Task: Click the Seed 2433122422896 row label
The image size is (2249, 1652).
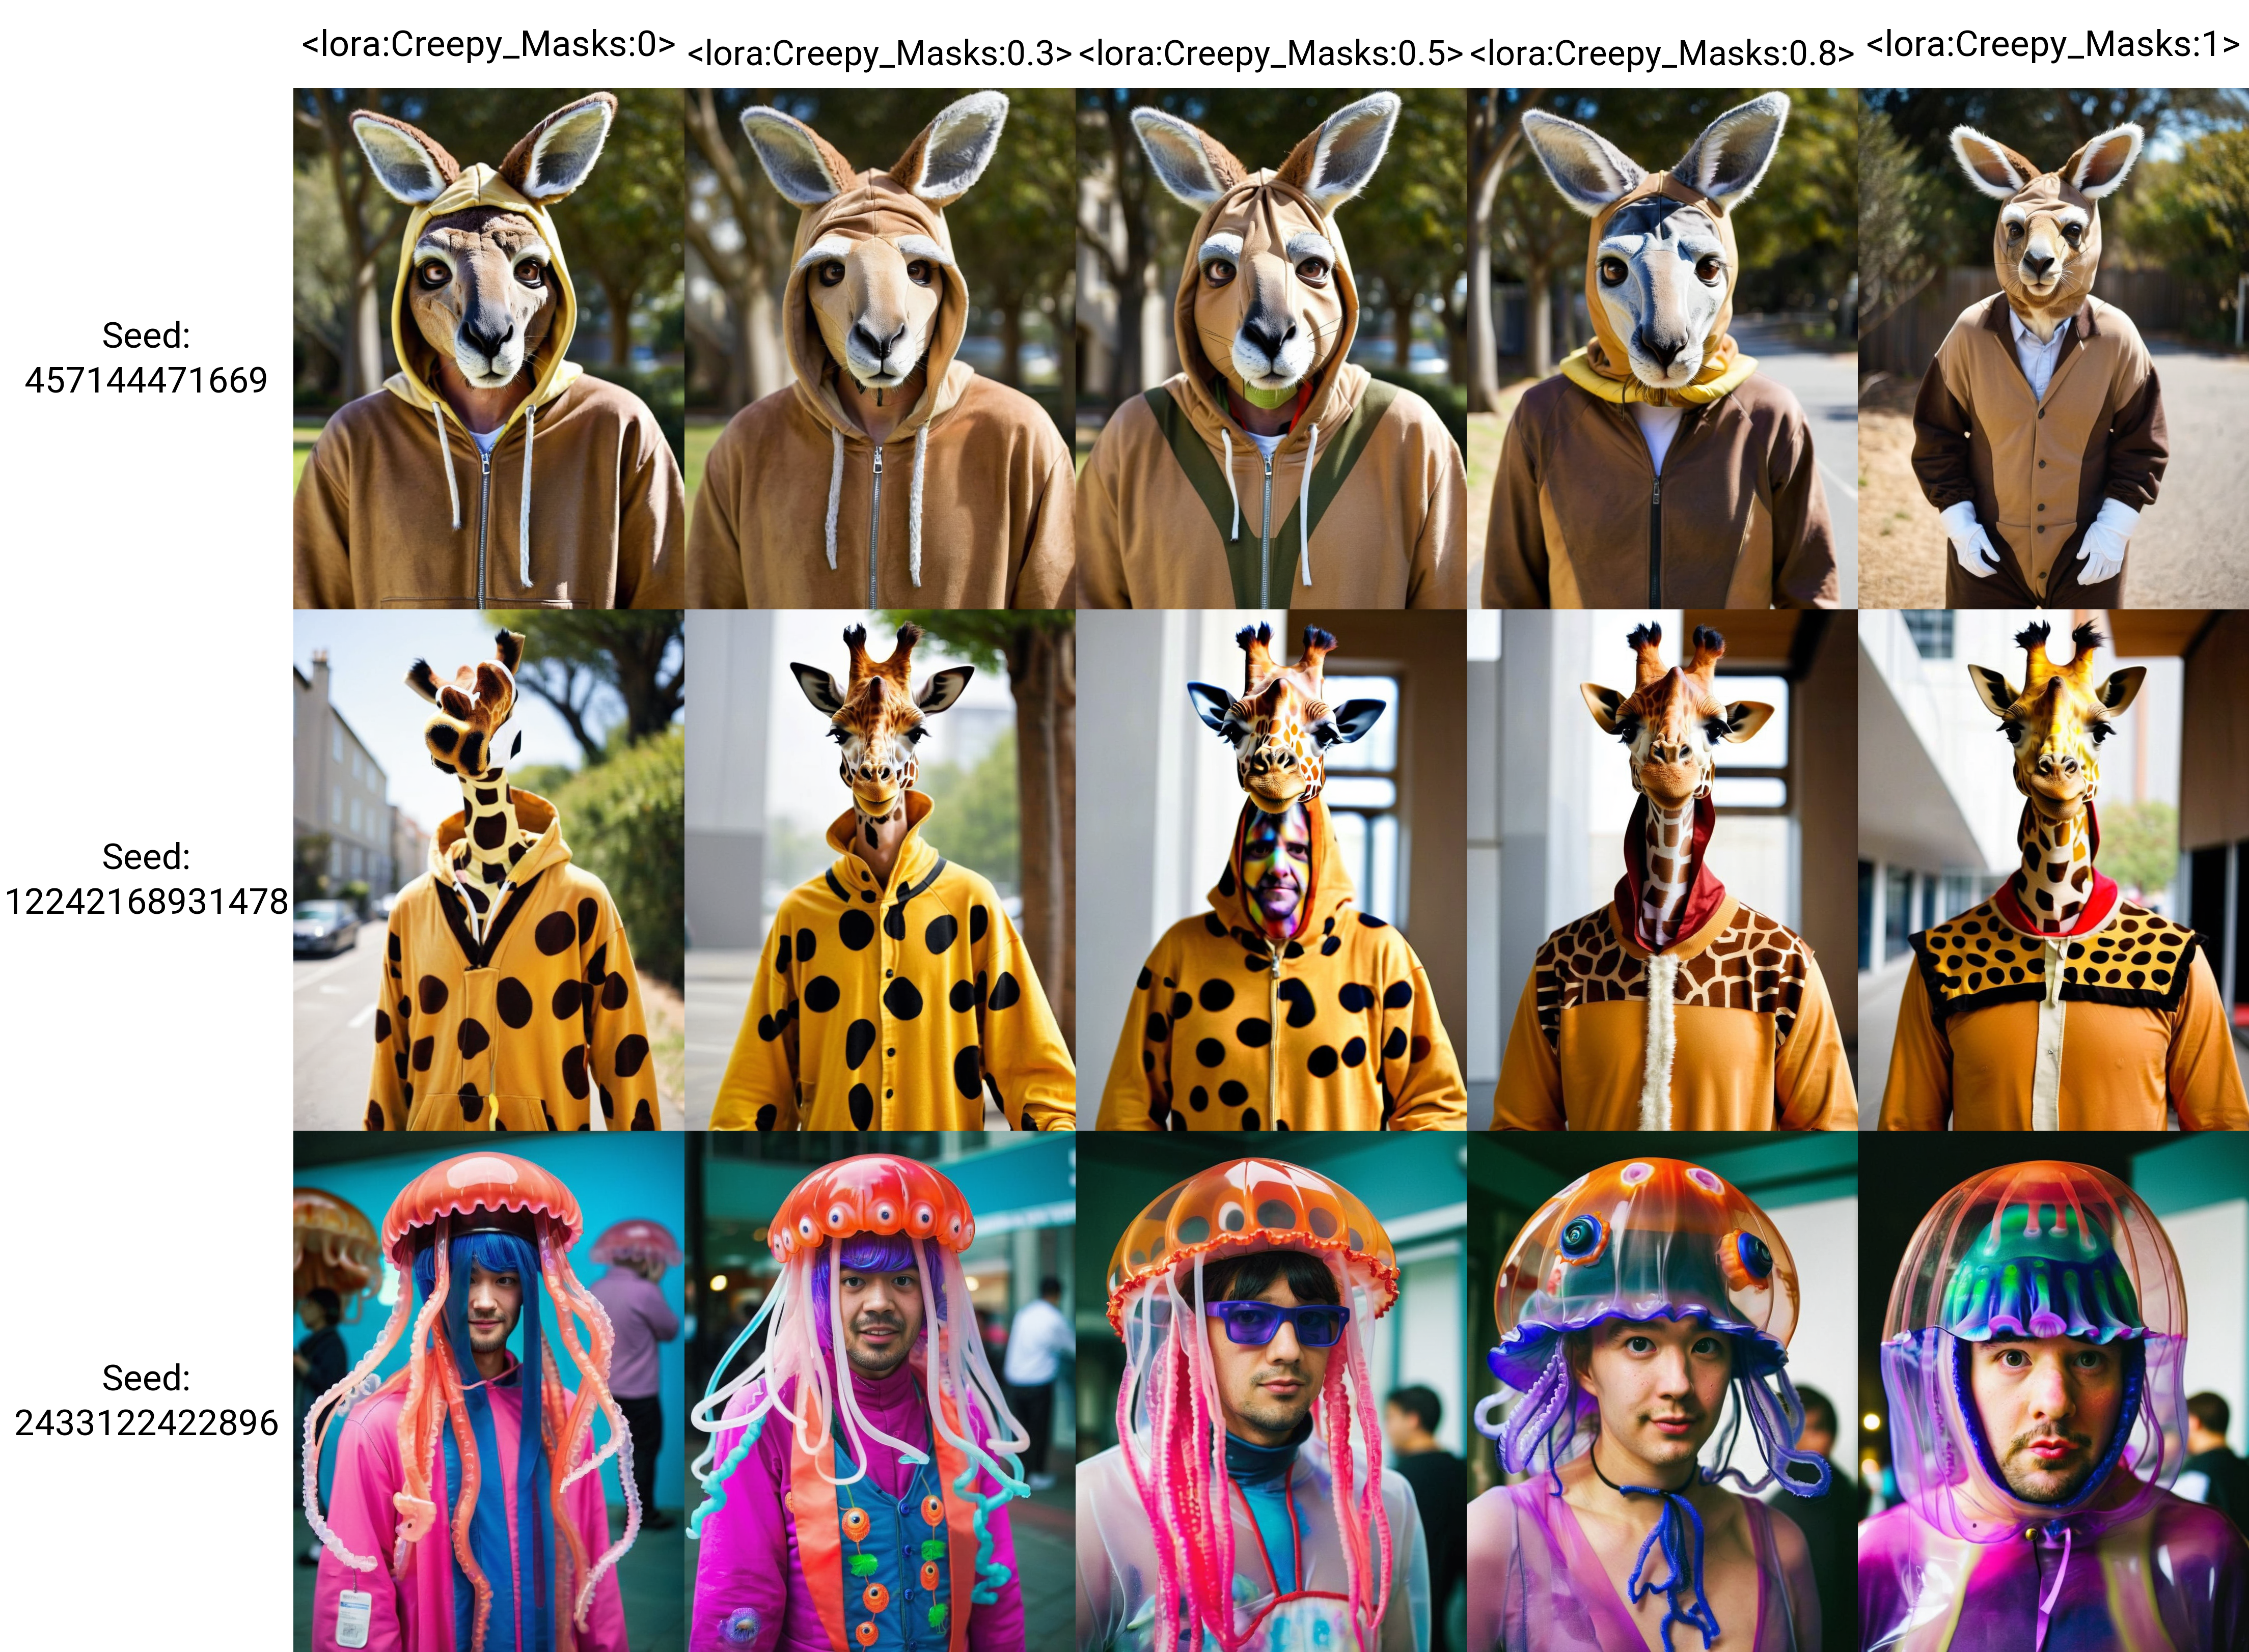Action: 146,1400
